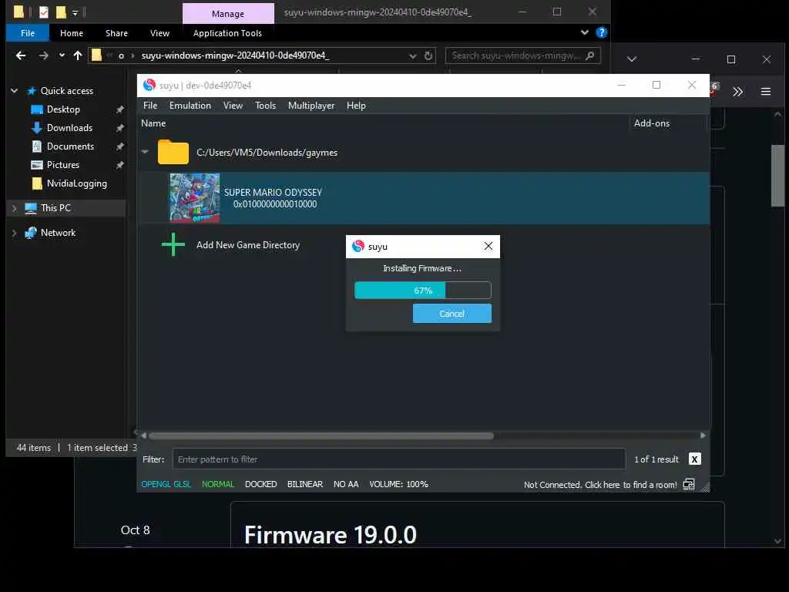Toggle BILINEAR scaling filter
The image size is (789, 592).
coord(305,484)
